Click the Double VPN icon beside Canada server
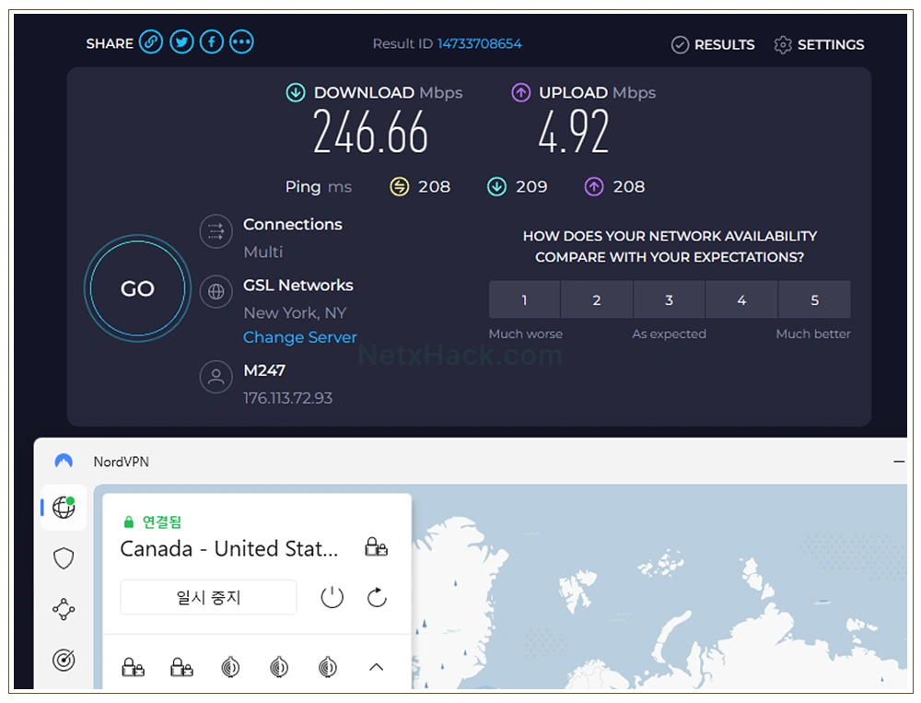 376,547
